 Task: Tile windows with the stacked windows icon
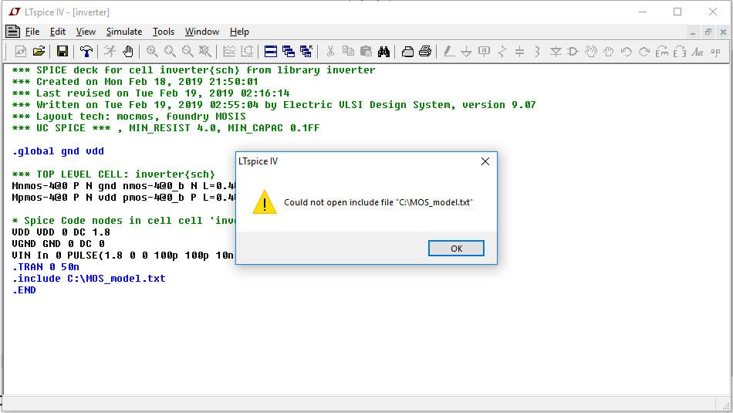point(271,52)
